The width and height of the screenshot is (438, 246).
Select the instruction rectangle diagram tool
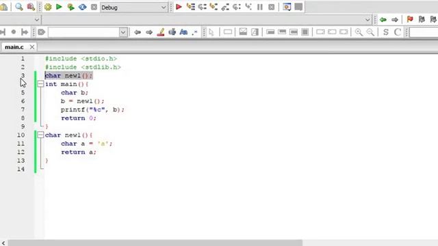tap(228, 32)
